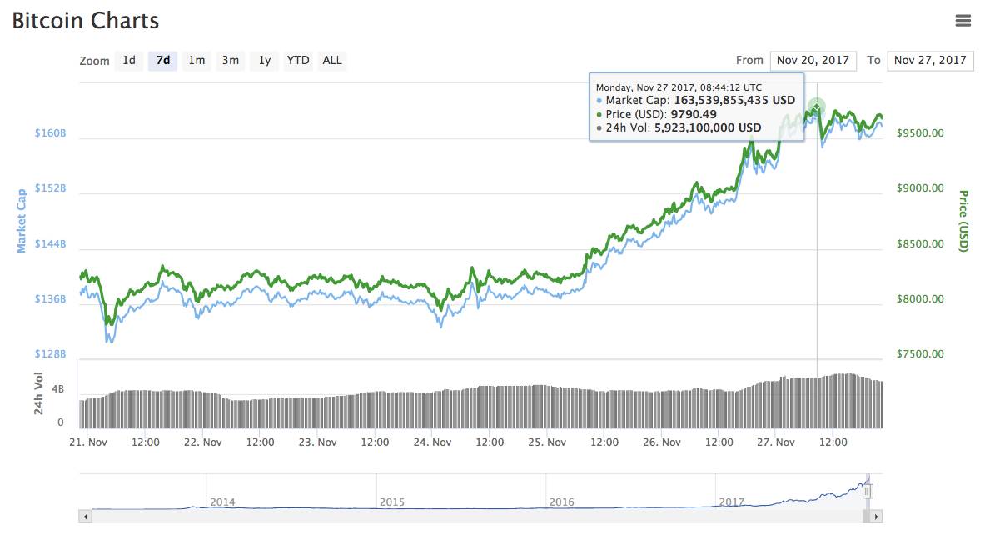Click the 24. Nov date label
Screen dimensions: 990x535
pos(432,442)
